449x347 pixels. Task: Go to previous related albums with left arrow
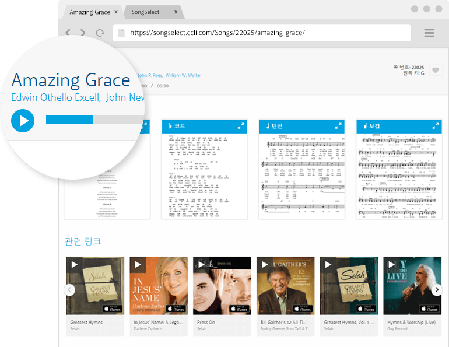click(x=69, y=290)
